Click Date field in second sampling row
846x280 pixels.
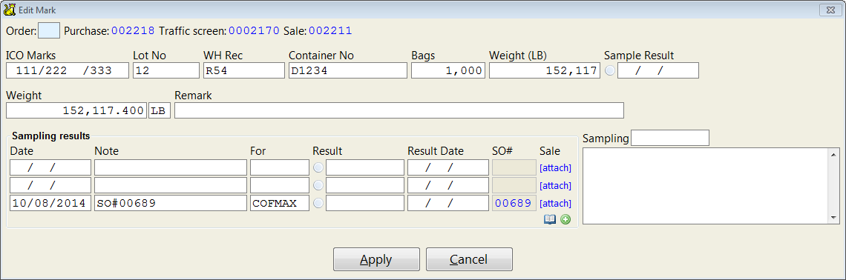pos(50,185)
